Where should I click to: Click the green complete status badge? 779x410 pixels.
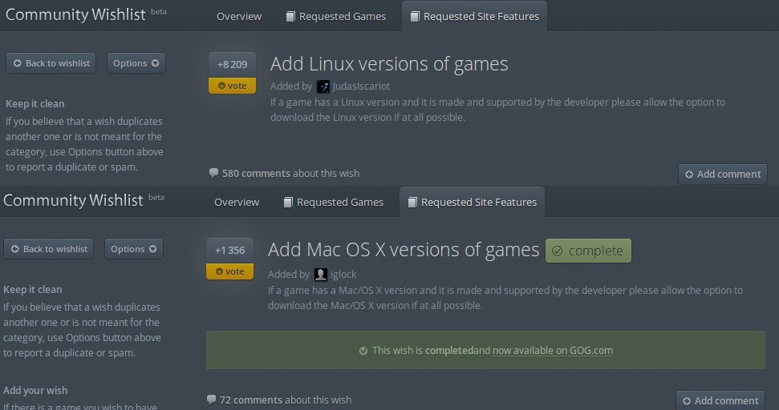pyautogui.click(x=588, y=251)
